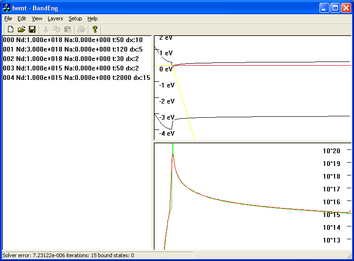Click the 10^20 label in the concentration plot

point(331,151)
